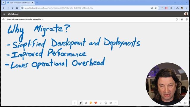Viewport: 190px width, 107px height.
Task: Open Whiteboard settings gear
Action: point(187,19)
